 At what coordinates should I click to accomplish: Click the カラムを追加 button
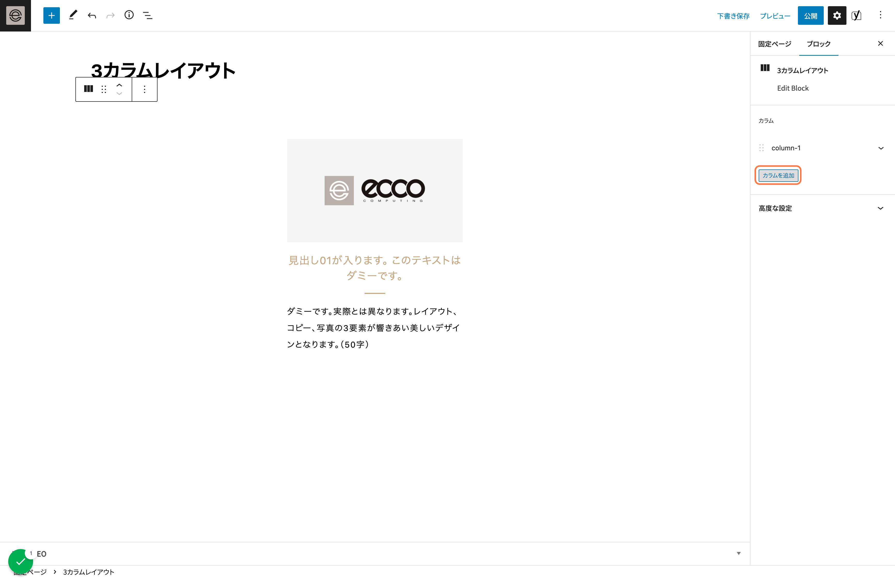pyautogui.click(x=778, y=175)
